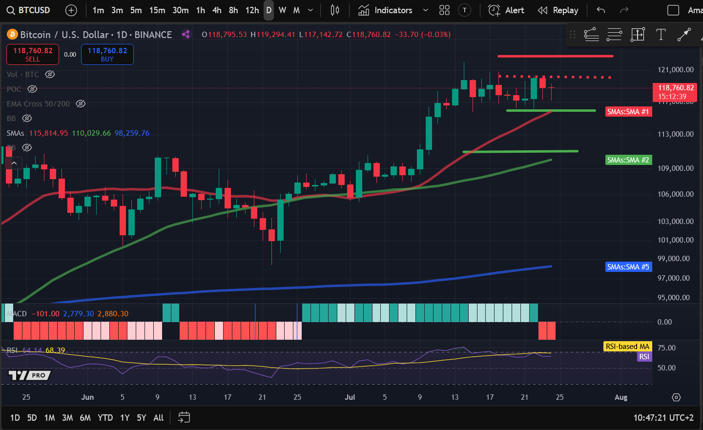Select the trend-based Fib extension drawing tool
Viewport: 703px width, 430px height.
[591, 35]
